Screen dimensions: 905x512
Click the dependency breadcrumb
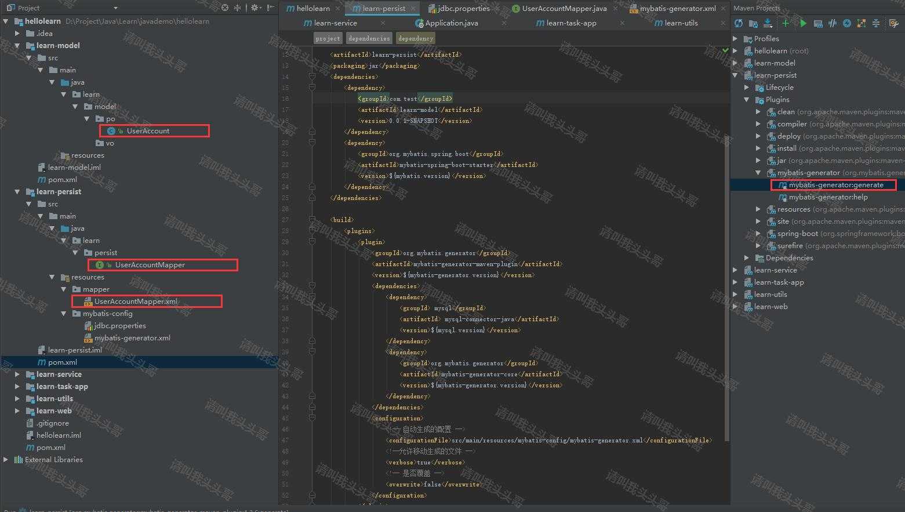(x=416, y=38)
